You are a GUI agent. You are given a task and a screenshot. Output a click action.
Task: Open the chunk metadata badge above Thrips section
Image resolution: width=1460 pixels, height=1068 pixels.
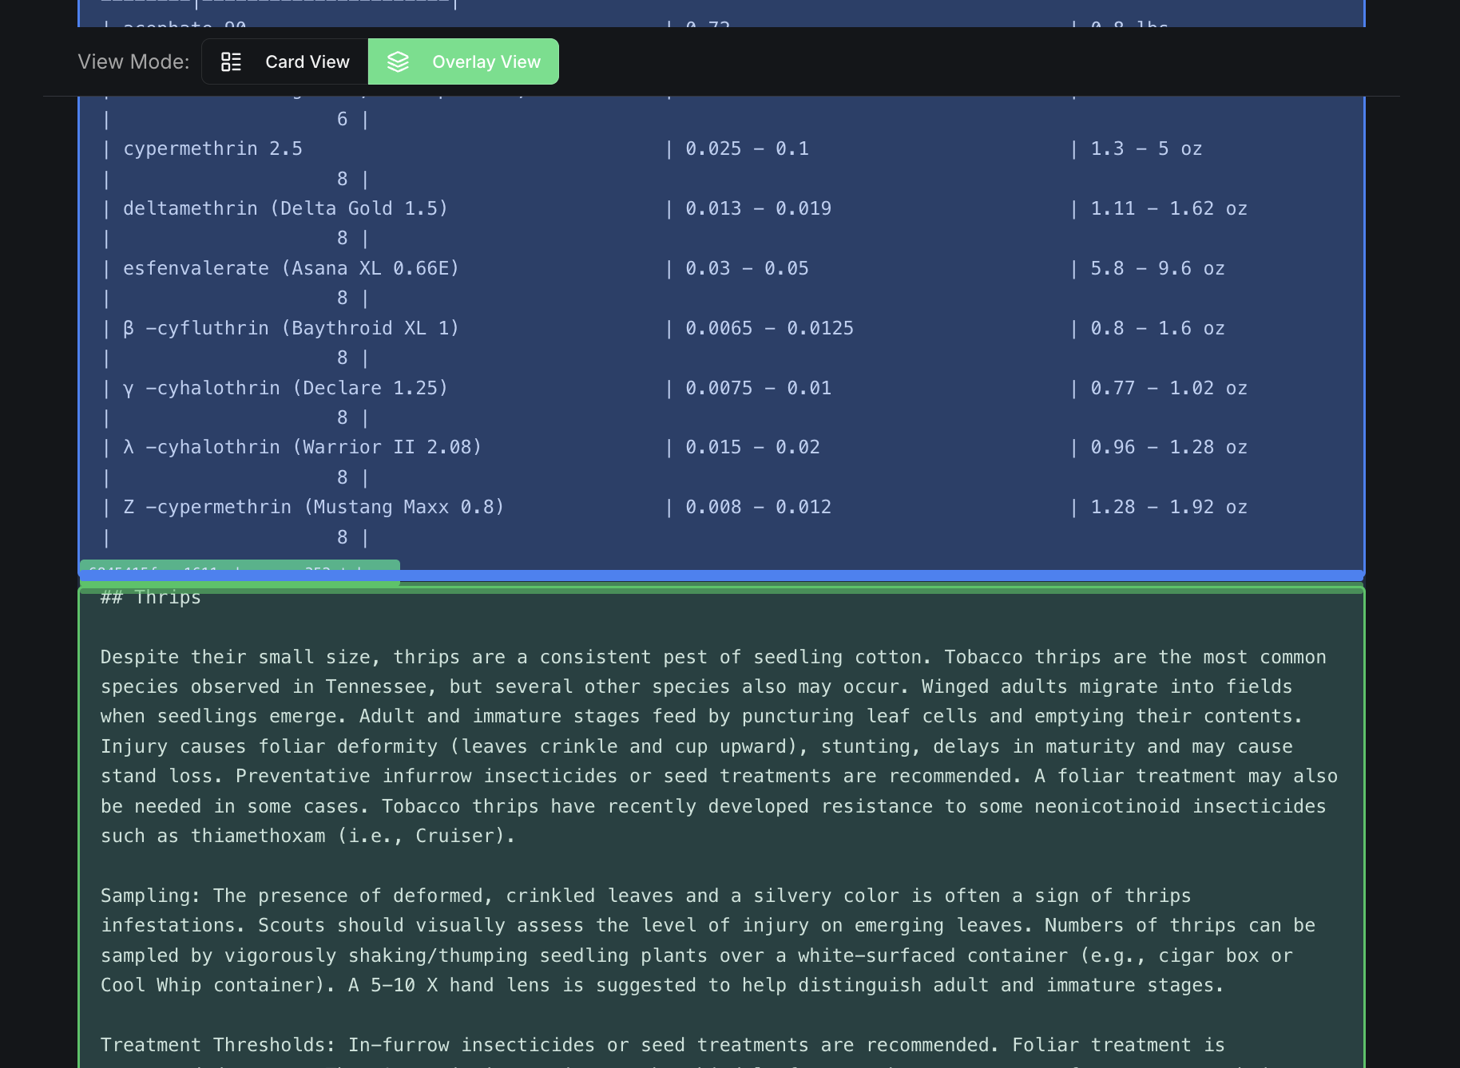coord(237,572)
